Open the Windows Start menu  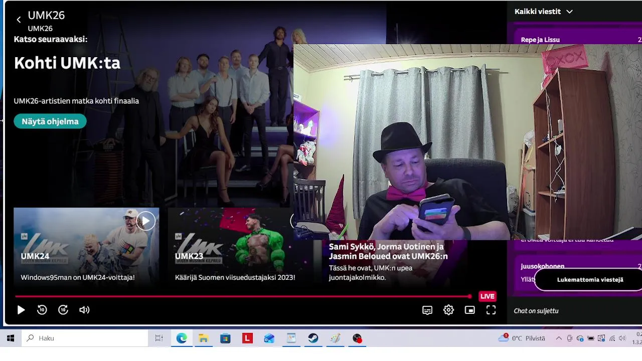tap(11, 338)
